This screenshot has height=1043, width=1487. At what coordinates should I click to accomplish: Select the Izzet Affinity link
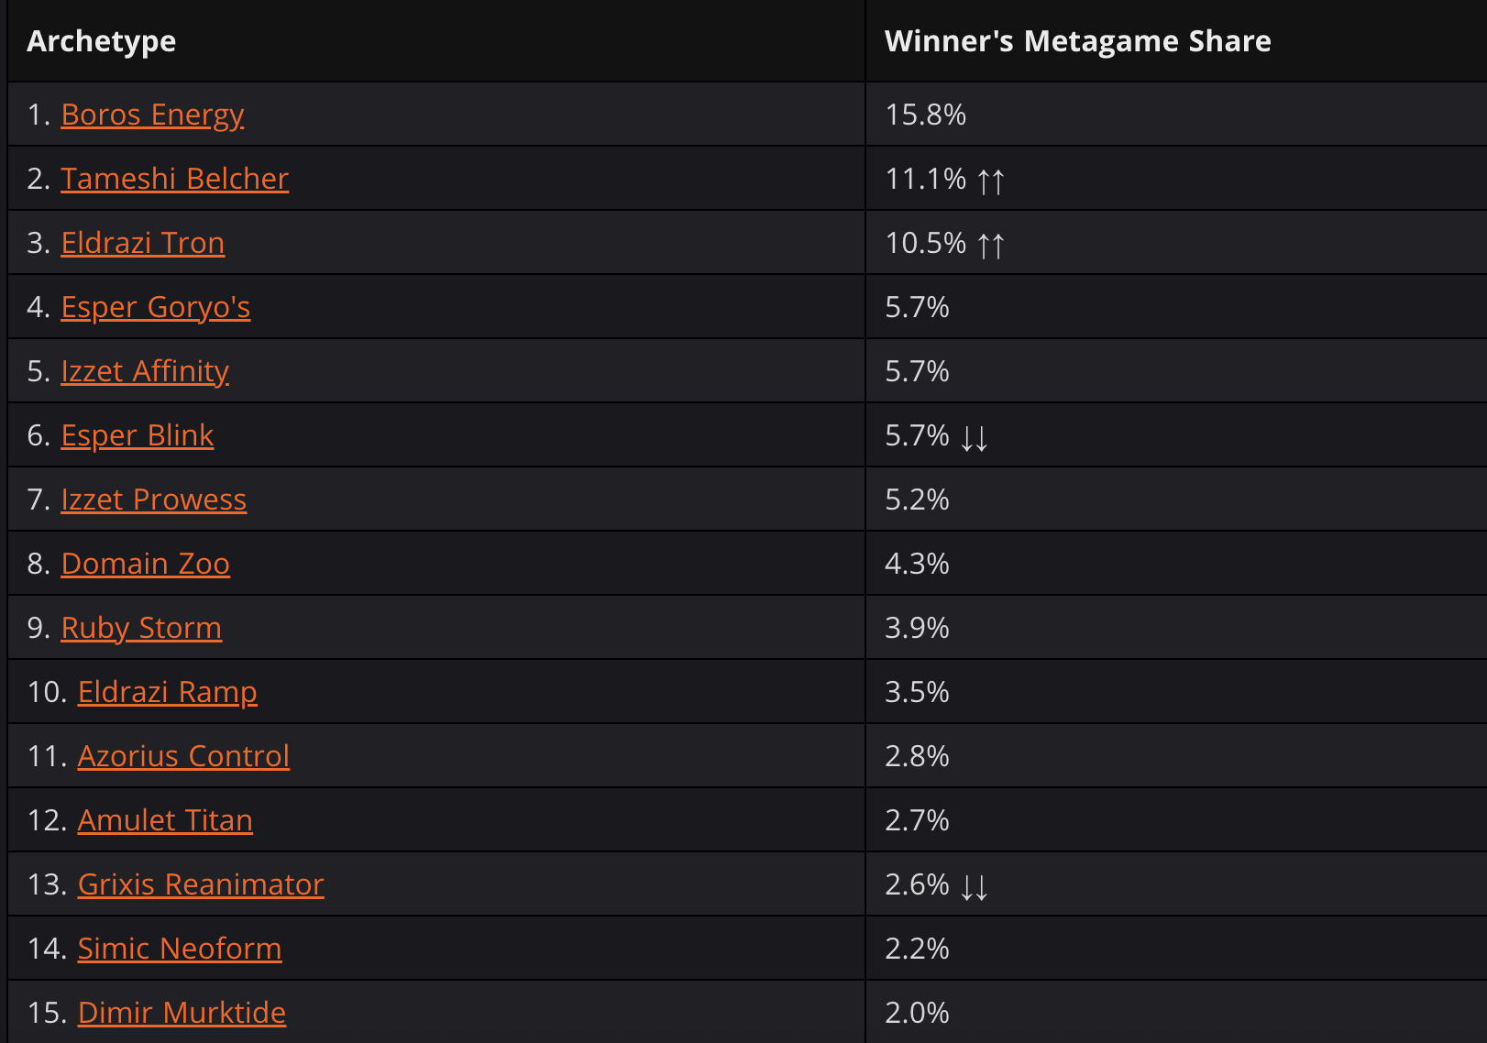[x=145, y=371]
